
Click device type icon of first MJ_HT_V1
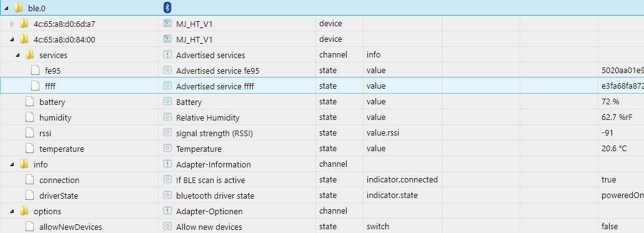(x=167, y=23)
